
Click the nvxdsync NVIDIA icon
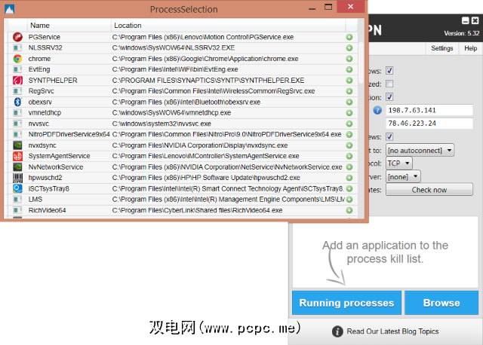click(x=17, y=145)
